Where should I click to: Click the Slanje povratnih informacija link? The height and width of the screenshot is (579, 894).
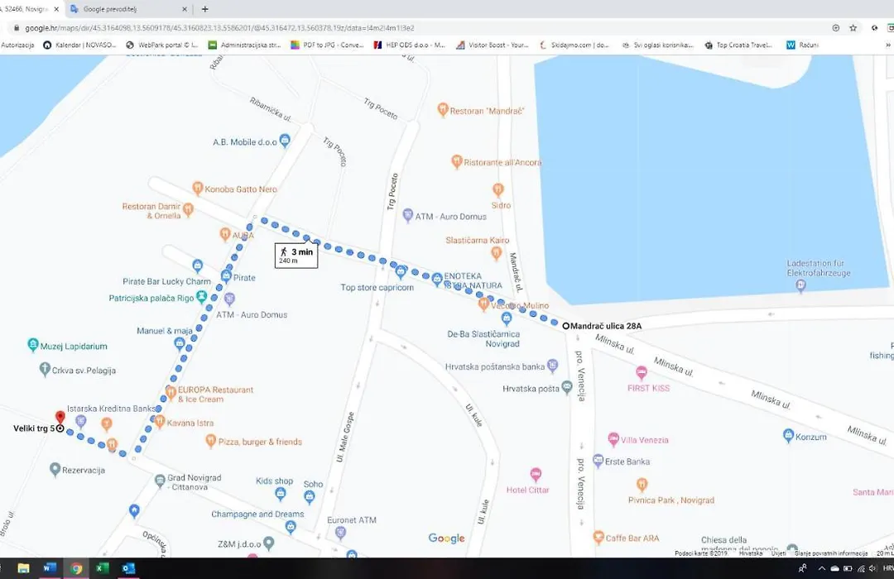831,553
